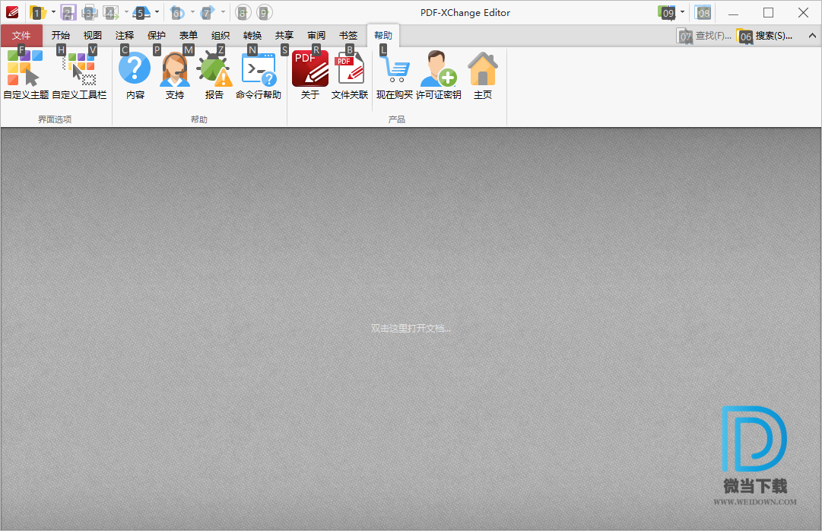
Task: Open 自定义主题 customize theme tool
Action: [26, 74]
